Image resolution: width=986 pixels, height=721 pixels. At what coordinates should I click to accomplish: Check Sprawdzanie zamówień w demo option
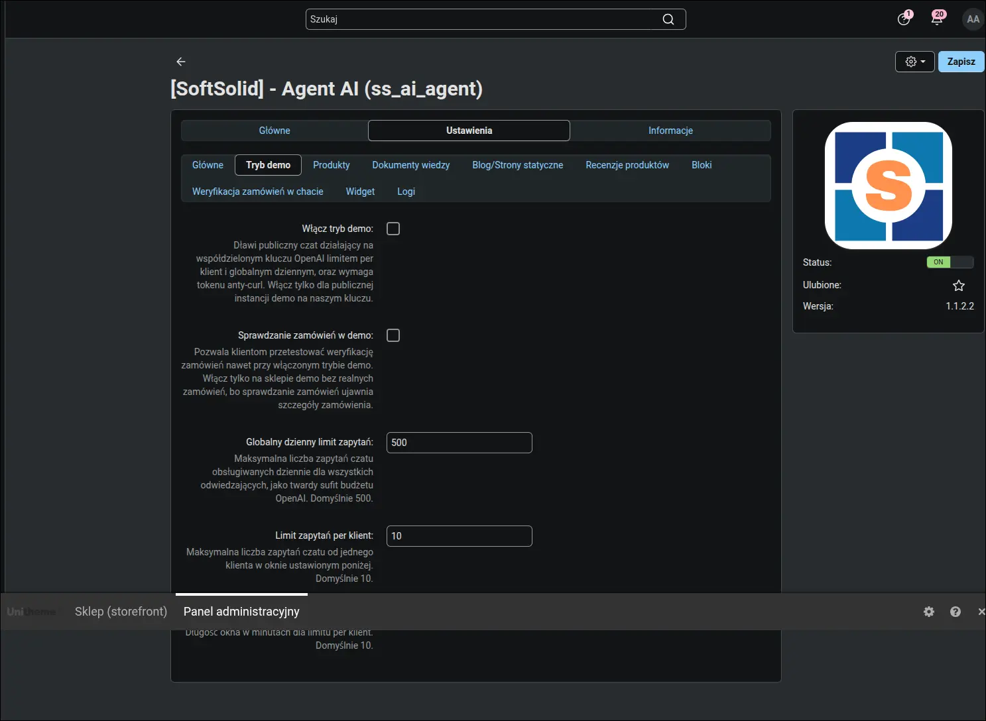[393, 335]
